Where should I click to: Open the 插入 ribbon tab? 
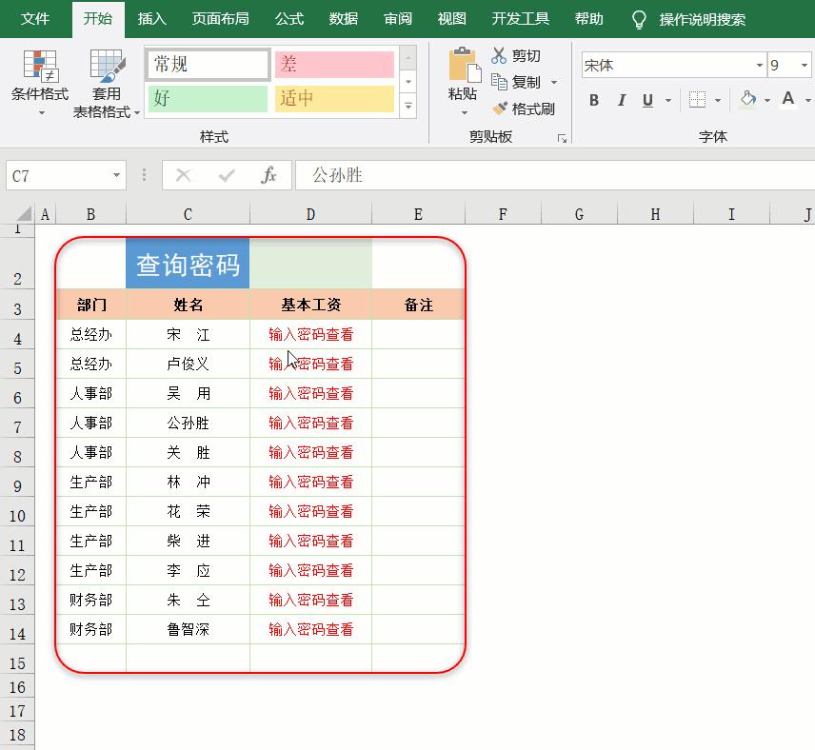(153, 18)
